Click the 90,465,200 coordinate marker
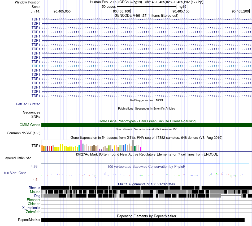The height and width of the screenshot is (226, 252). [240, 11]
